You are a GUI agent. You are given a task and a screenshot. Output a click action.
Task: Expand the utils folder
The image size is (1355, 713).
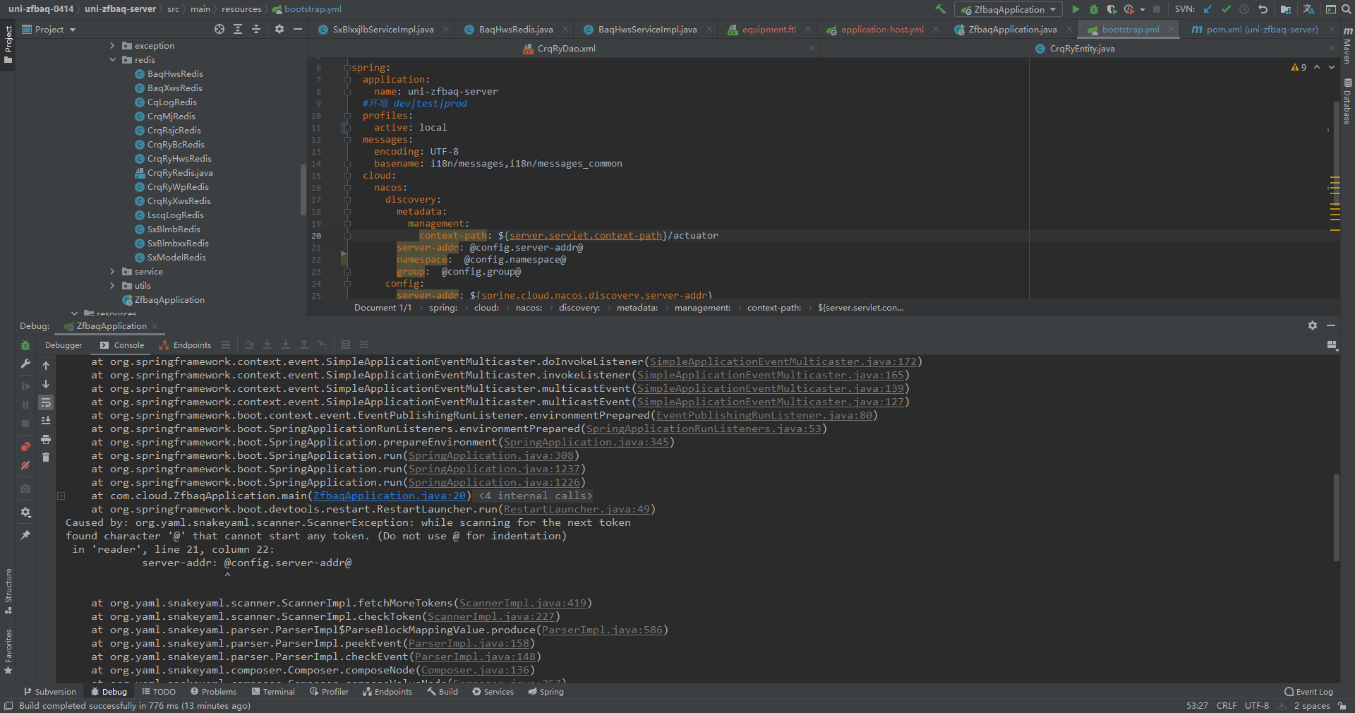pos(112,285)
